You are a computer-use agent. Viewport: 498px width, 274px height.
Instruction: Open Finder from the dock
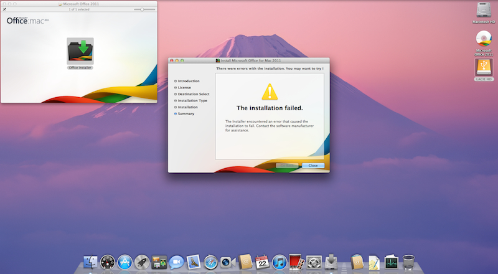90,263
